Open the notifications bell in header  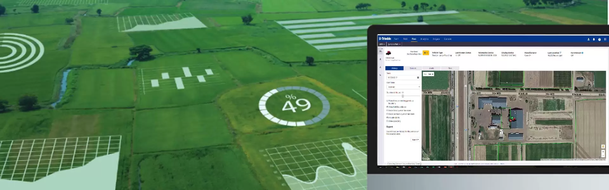594,39
